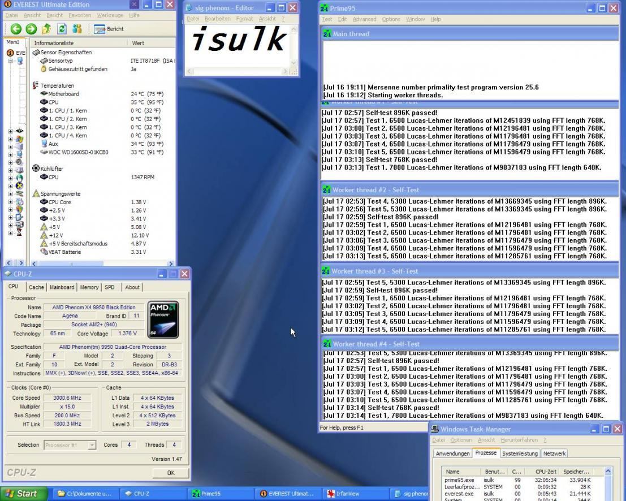
Task: Switch to the Memory tab in CPU-Z
Action: click(x=89, y=287)
